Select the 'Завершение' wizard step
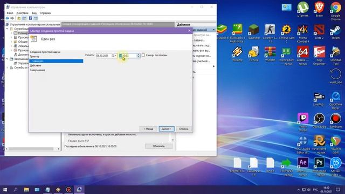 [37, 70]
